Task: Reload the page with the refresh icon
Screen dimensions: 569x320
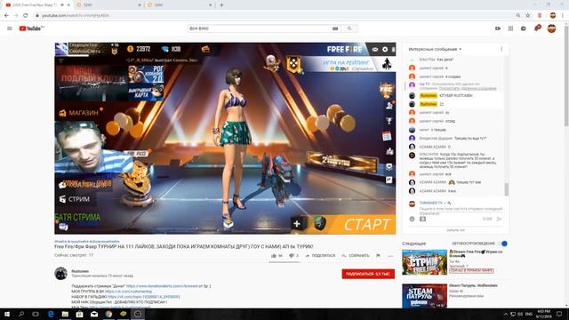Action: click(26, 15)
